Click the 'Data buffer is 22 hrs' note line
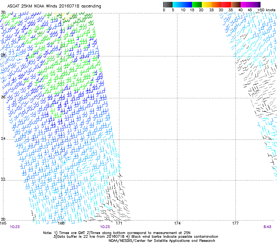Viewport: 277px width, 243px height. [136, 237]
